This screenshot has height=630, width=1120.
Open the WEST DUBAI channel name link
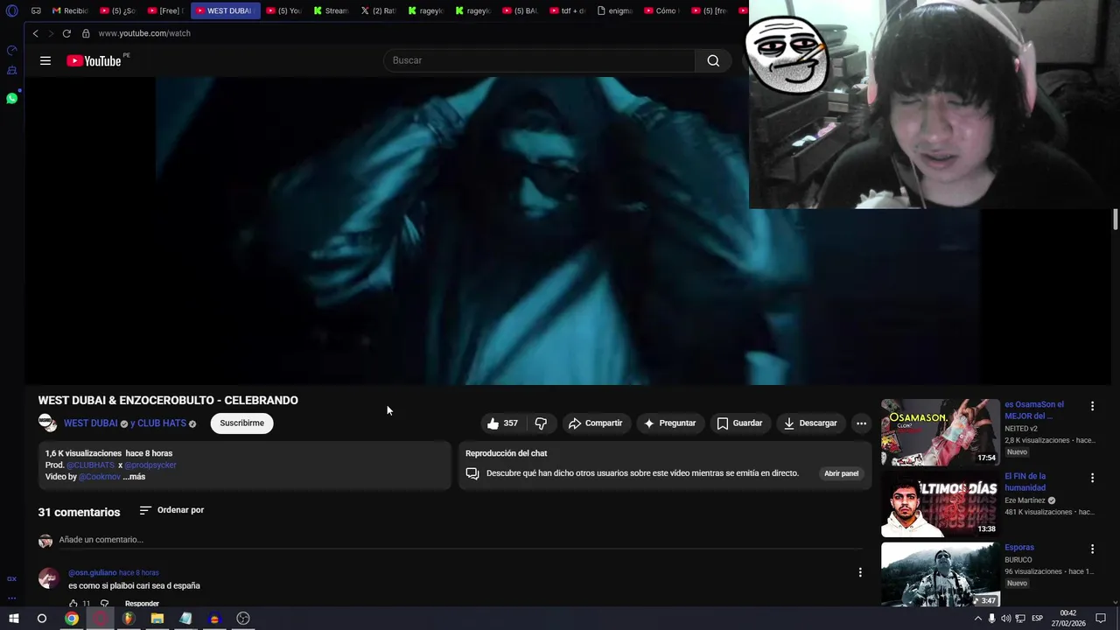pyautogui.click(x=90, y=423)
